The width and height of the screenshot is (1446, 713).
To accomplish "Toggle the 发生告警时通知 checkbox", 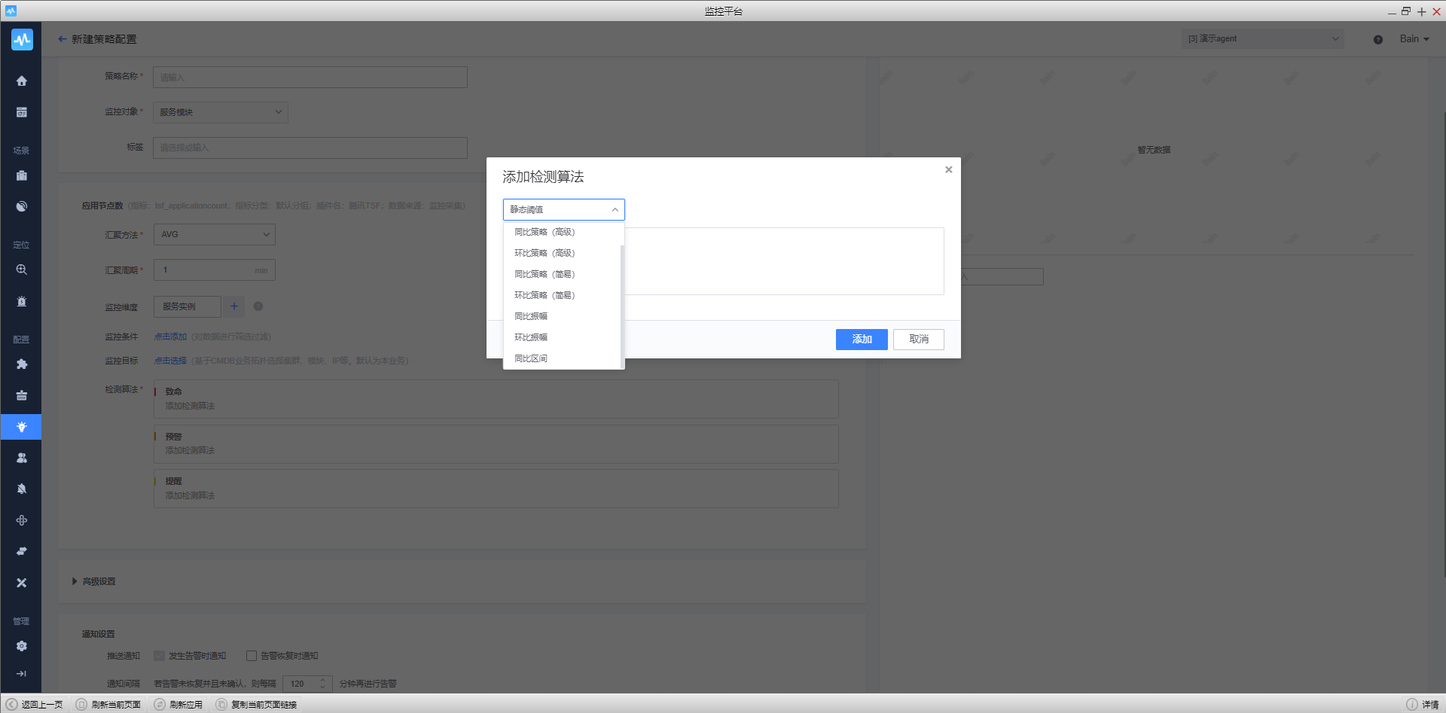I will point(159,656).
